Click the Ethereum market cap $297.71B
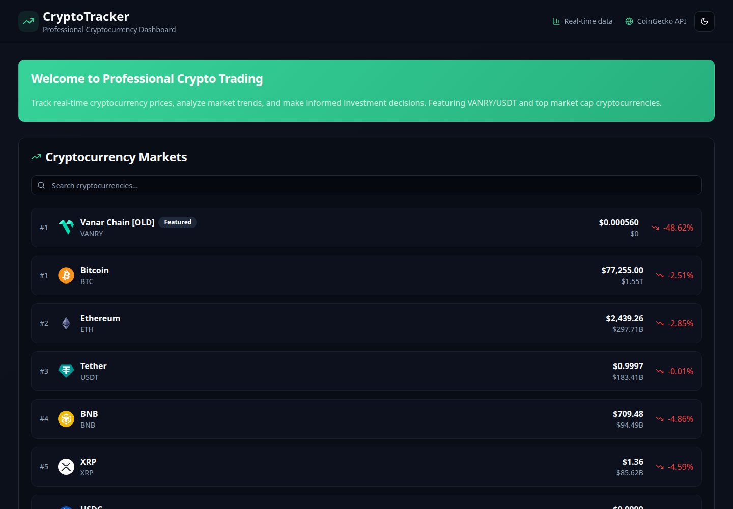 click(x=628, y=329)
